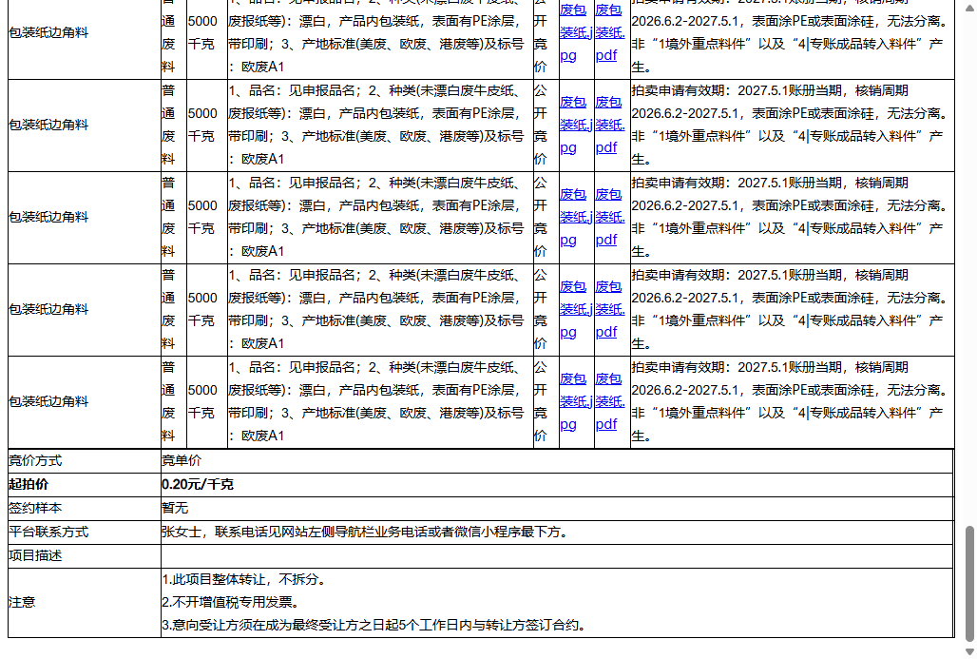This screenshot has height=659, width=977.
Task: Open the 废包装纸.pdf link in the last row
Action: tap(610, 401)
